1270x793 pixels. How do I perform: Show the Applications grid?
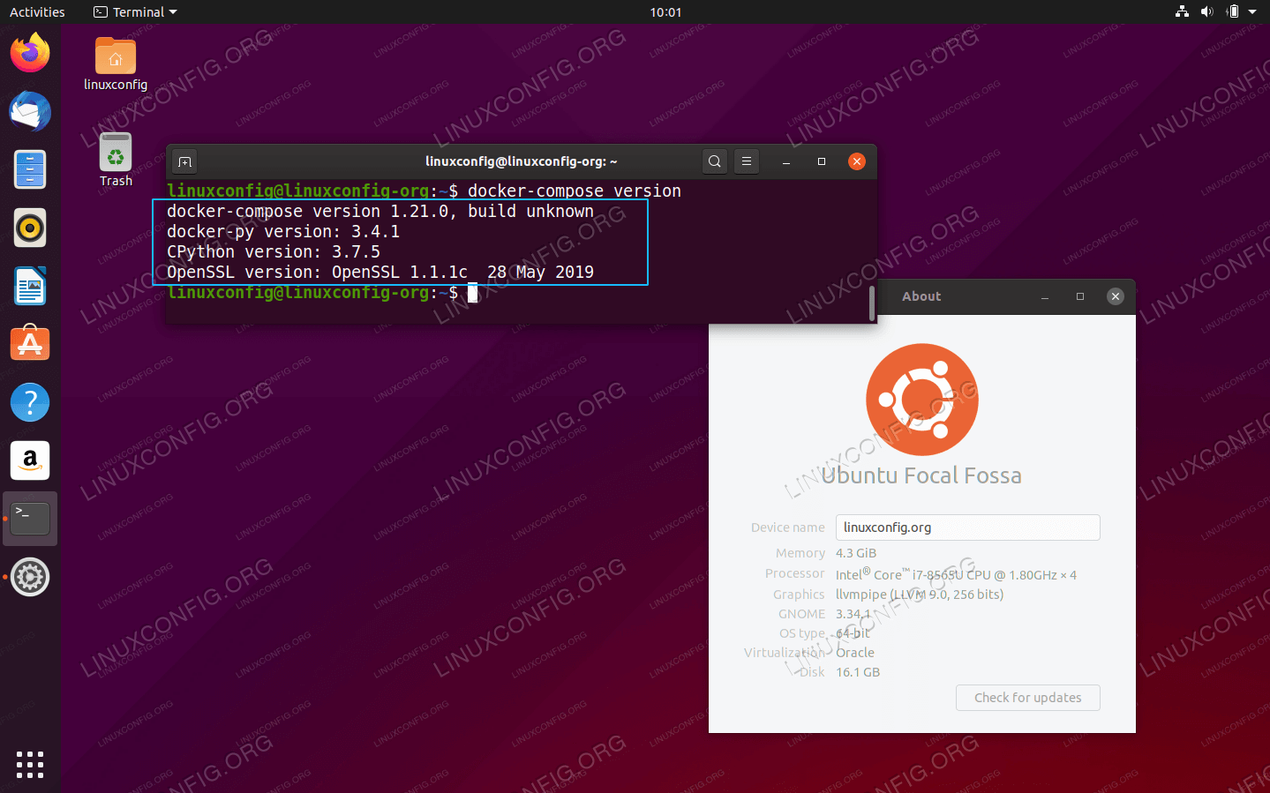(x=29, y=765)
